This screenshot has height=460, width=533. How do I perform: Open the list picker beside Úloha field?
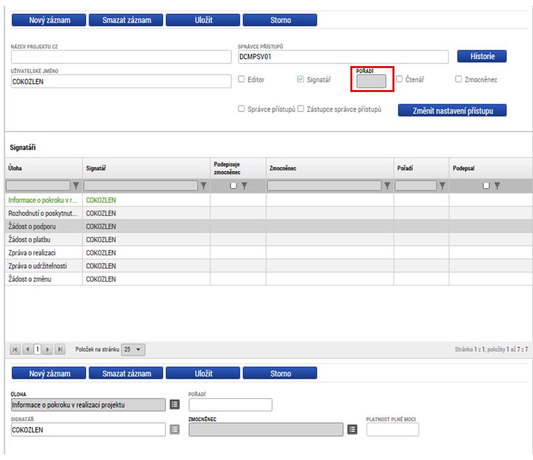click(x=174, y=404)
